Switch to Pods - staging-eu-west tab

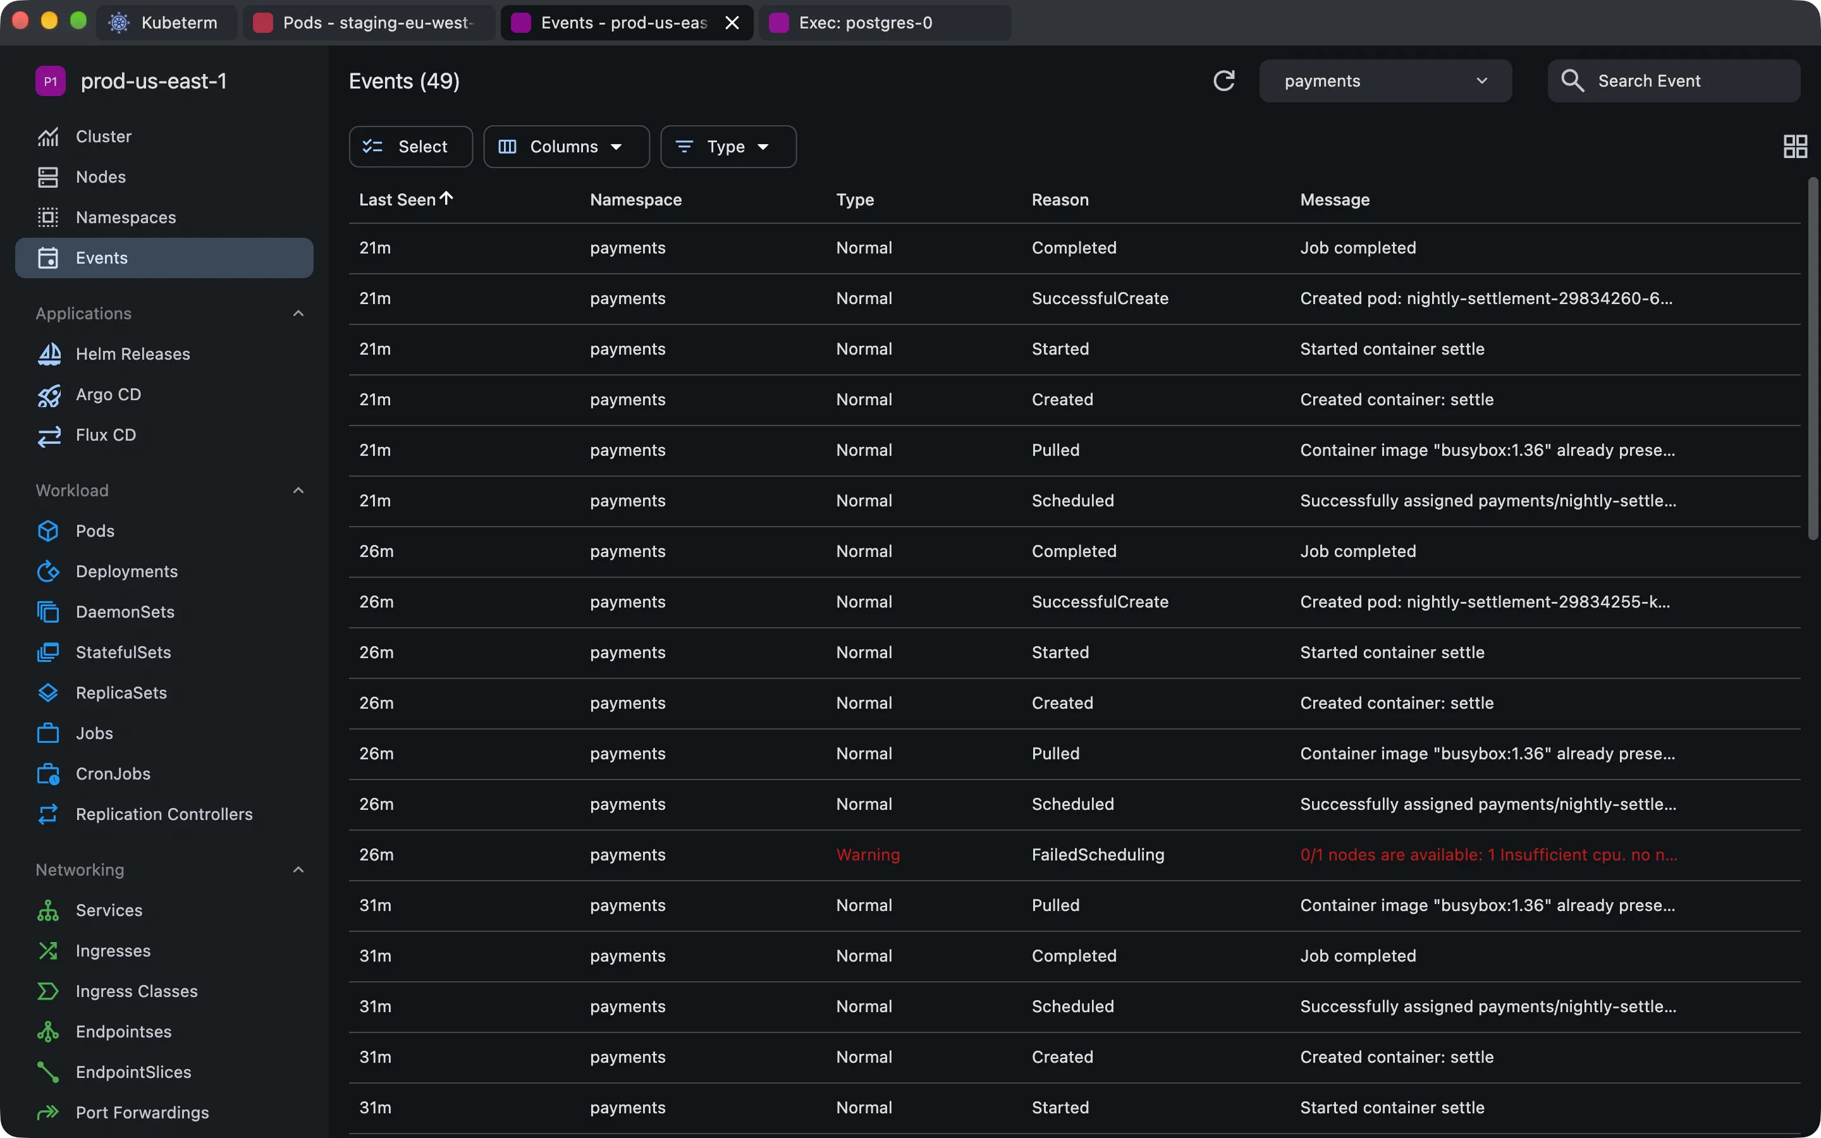[369, 23]
